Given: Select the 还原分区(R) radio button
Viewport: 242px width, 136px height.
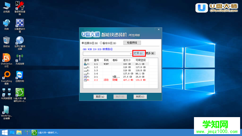Looking at the screenshot, I should click(83, 43).
